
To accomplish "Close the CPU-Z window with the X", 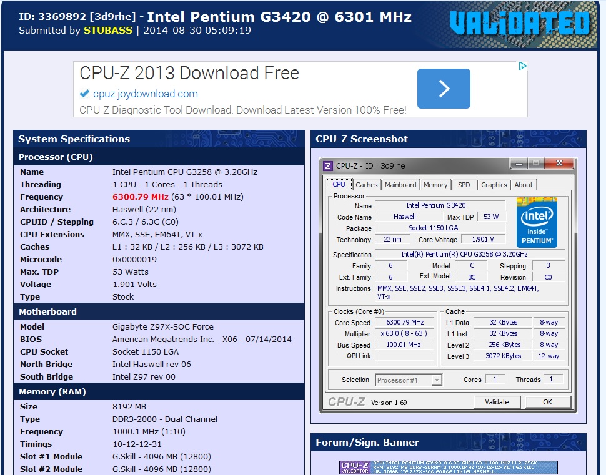I will 559,164.
